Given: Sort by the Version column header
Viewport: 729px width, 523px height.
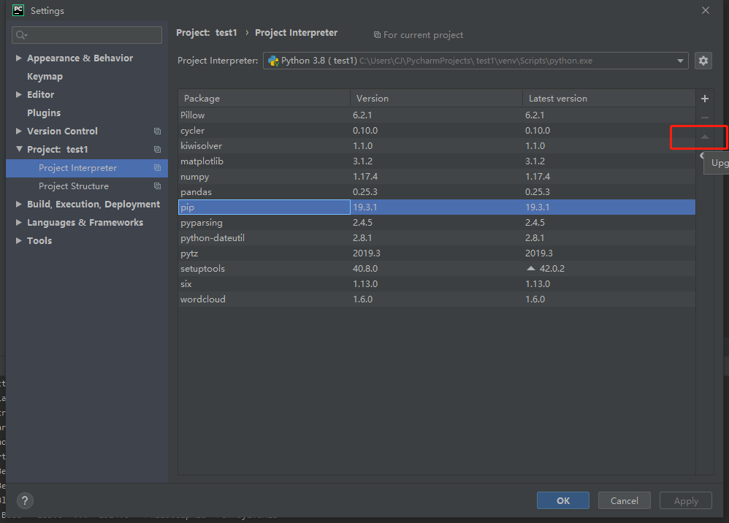Looking at the screenshot, I should pyautogui.click(x=436, y=99).
